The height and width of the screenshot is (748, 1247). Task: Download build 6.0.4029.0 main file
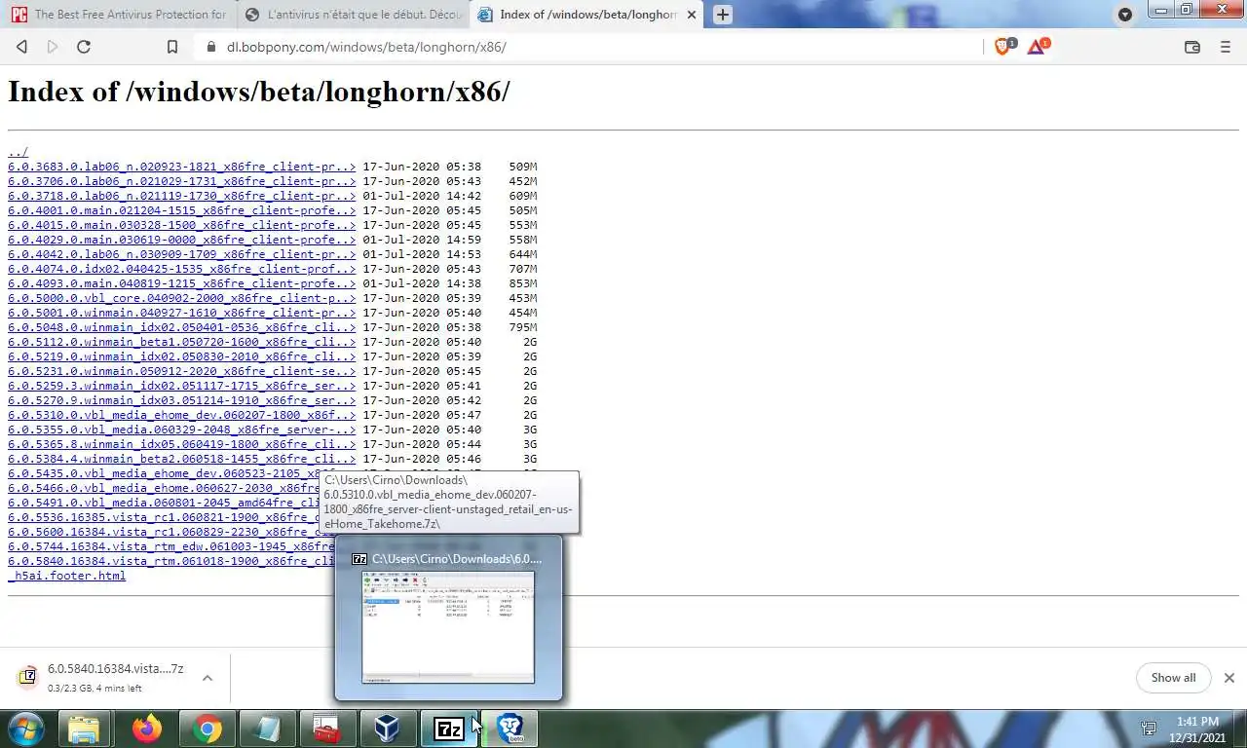pyautogui.click(x=182, y=240)
